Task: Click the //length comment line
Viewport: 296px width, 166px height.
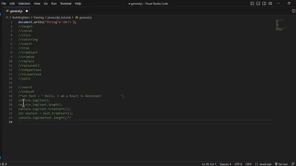Action: click(25, 27)
